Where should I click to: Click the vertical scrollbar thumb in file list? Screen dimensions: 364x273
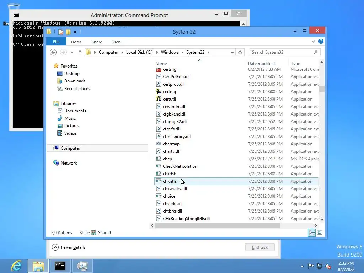point(322,89)
